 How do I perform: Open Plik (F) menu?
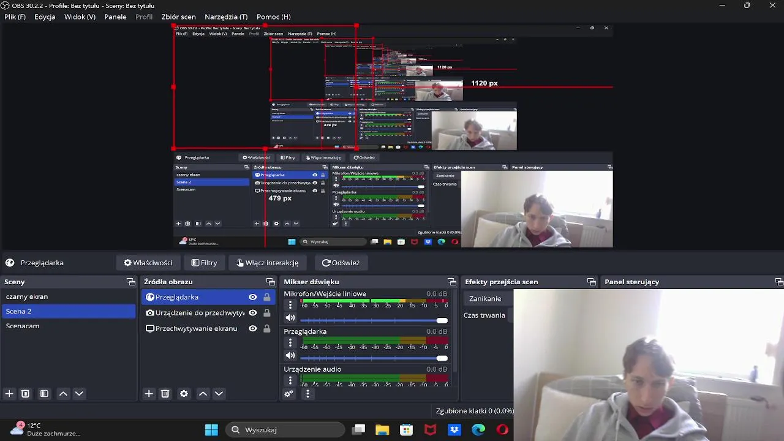click(x=15, y=17)
